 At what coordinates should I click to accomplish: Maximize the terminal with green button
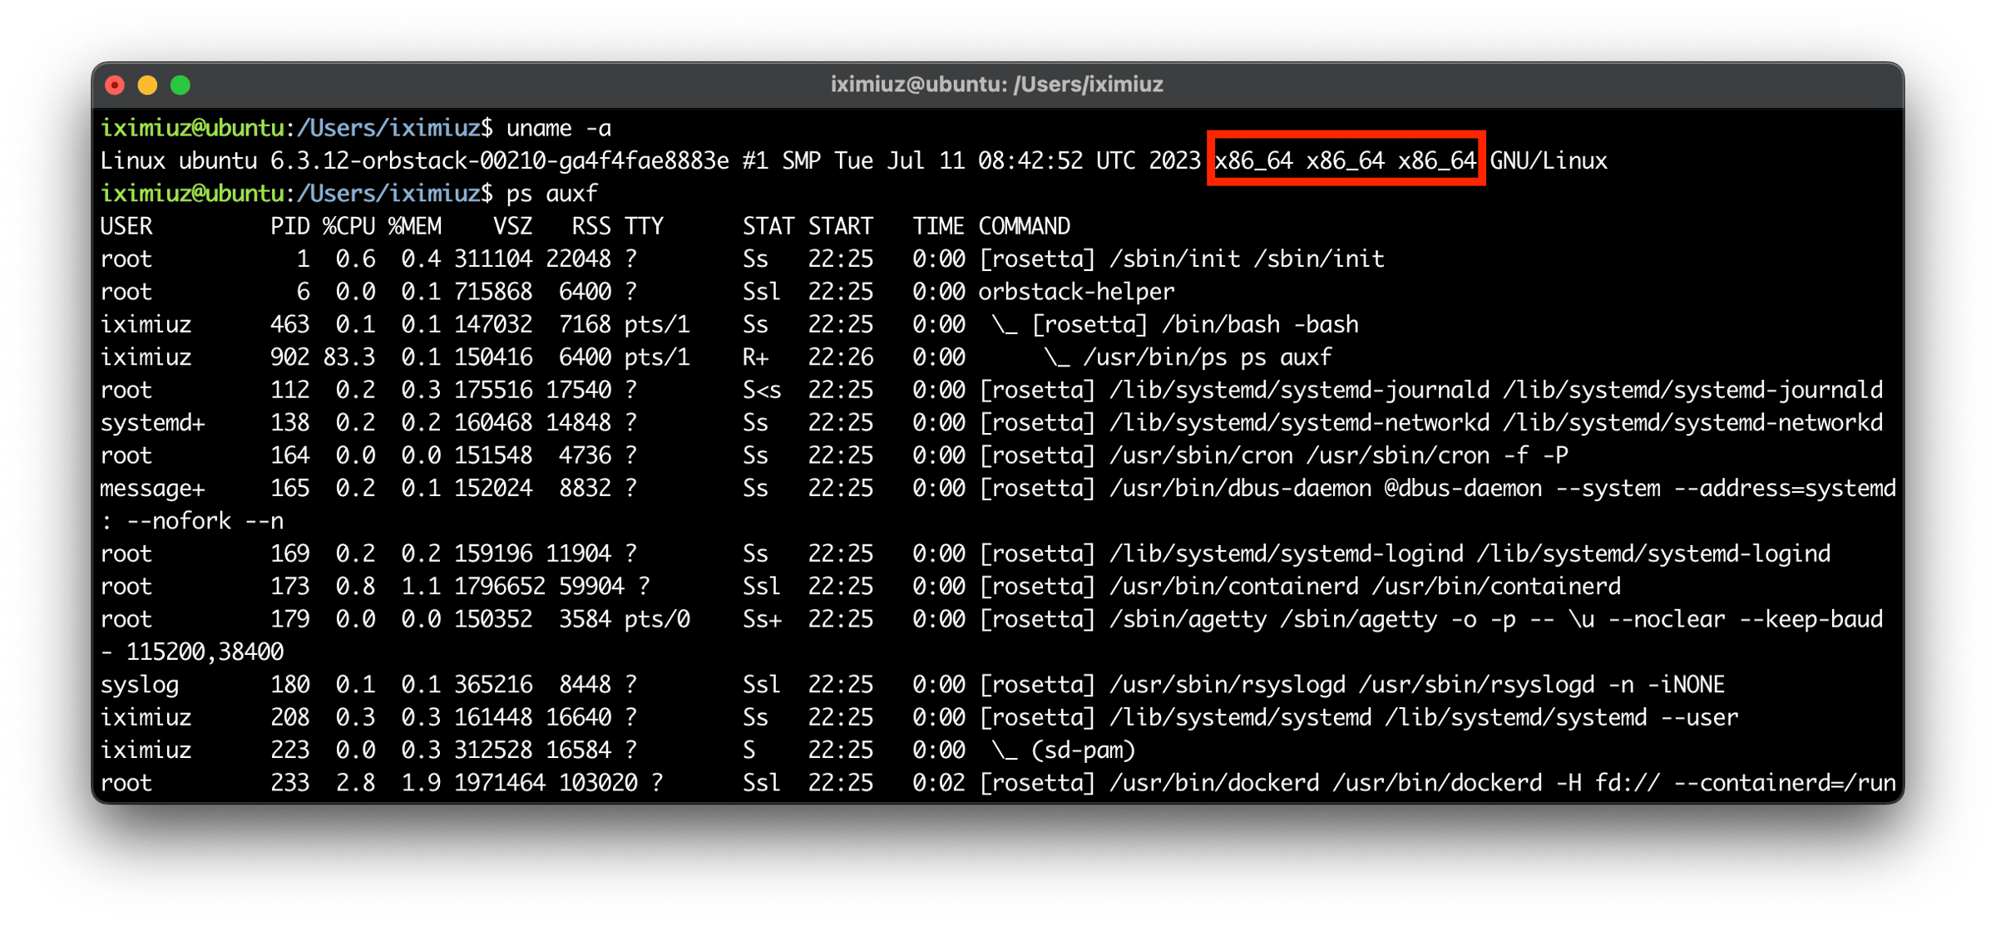tap(180, 85)
